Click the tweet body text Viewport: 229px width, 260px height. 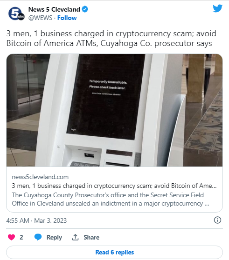point(111,38)
